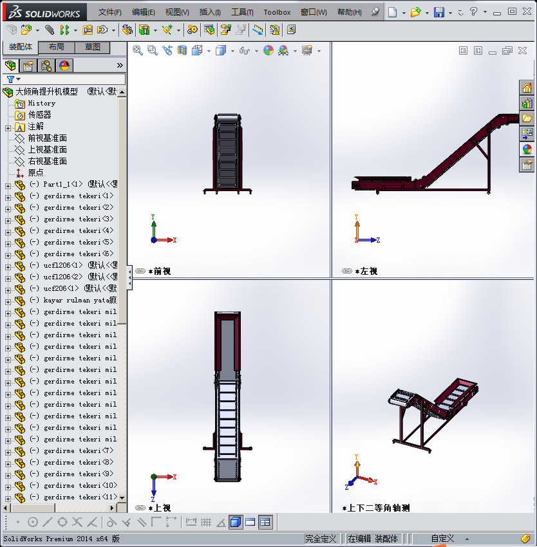Click the panel collapse handle beside feature tree
The height and width of the screenshot is (547, 537).
coord(129,277)
